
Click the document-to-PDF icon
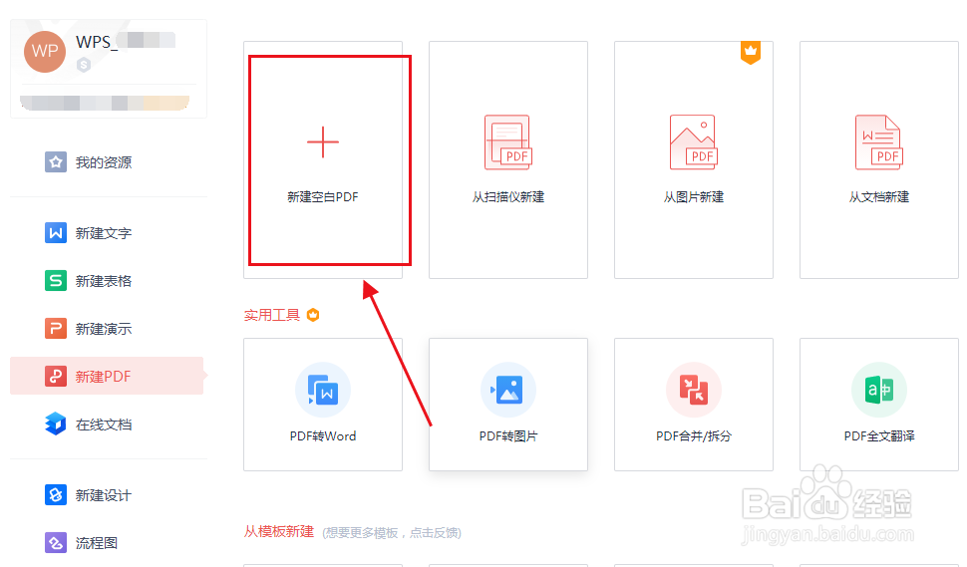879,142
